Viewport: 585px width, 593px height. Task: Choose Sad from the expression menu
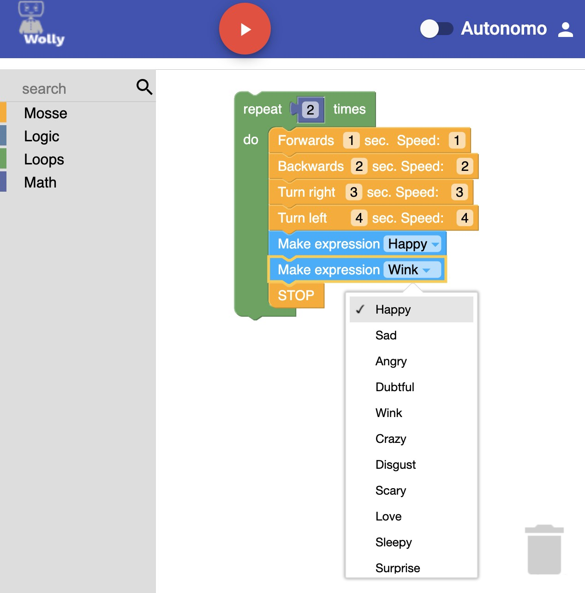[x=412, y=335]
